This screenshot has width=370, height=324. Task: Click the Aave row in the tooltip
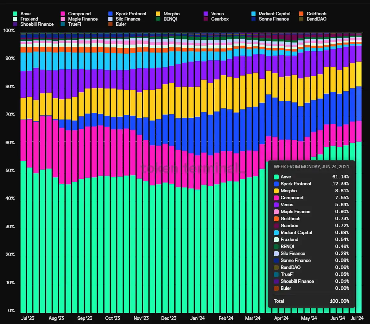[311, 177]
